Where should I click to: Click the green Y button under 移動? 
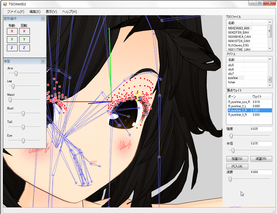tap(12, 40)
